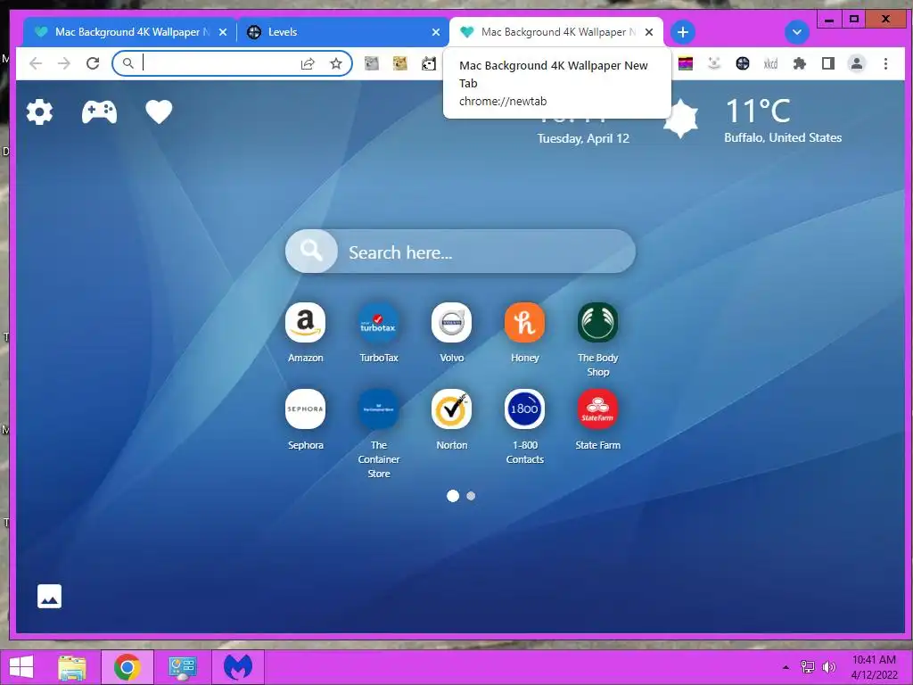Open Control Panel icon in taskbar

tap(182, 667)
